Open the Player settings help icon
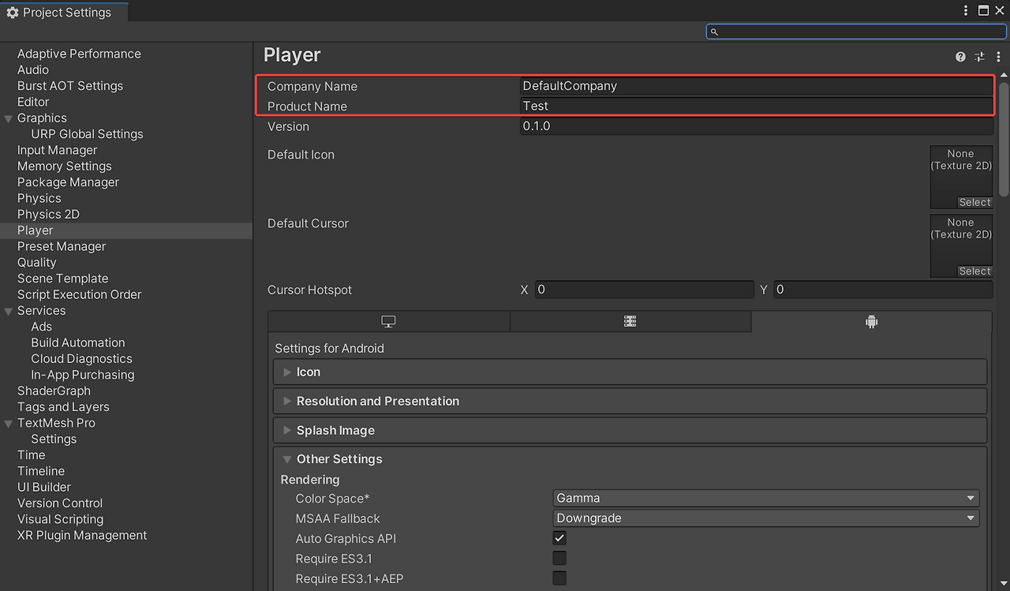The image size is (1010, 591). (960, 57)
